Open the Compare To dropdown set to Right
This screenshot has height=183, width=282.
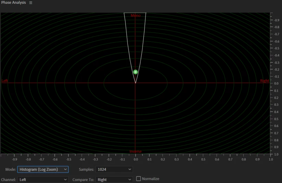tap(114, 180)
